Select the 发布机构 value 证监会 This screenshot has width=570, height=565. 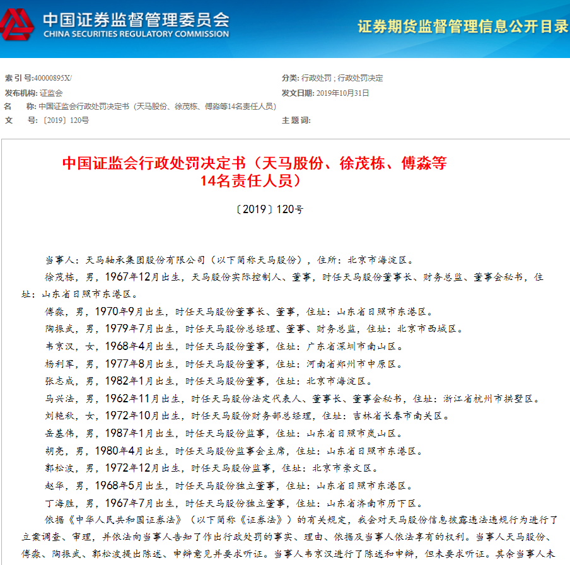click(51, 93)
